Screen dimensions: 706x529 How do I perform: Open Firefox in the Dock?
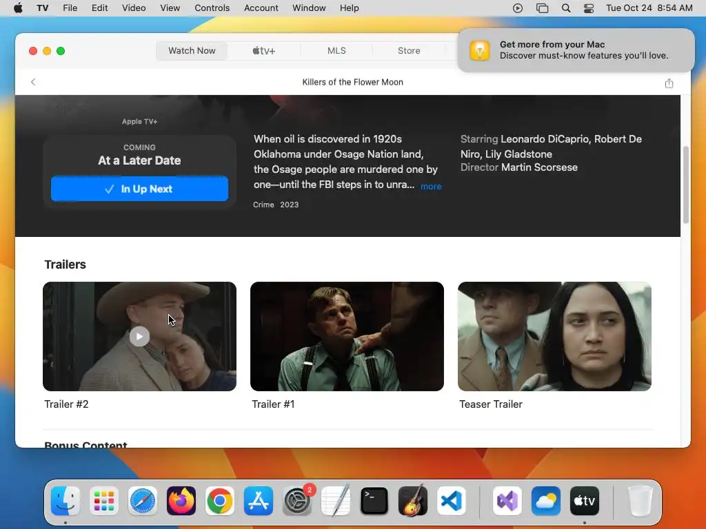coord(181,501)
